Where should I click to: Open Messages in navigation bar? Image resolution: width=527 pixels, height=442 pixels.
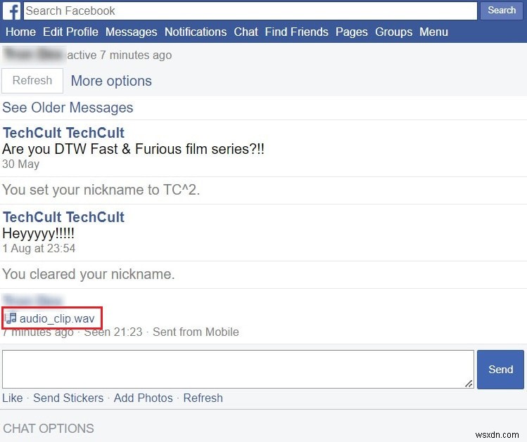click(x=131, y=32)
